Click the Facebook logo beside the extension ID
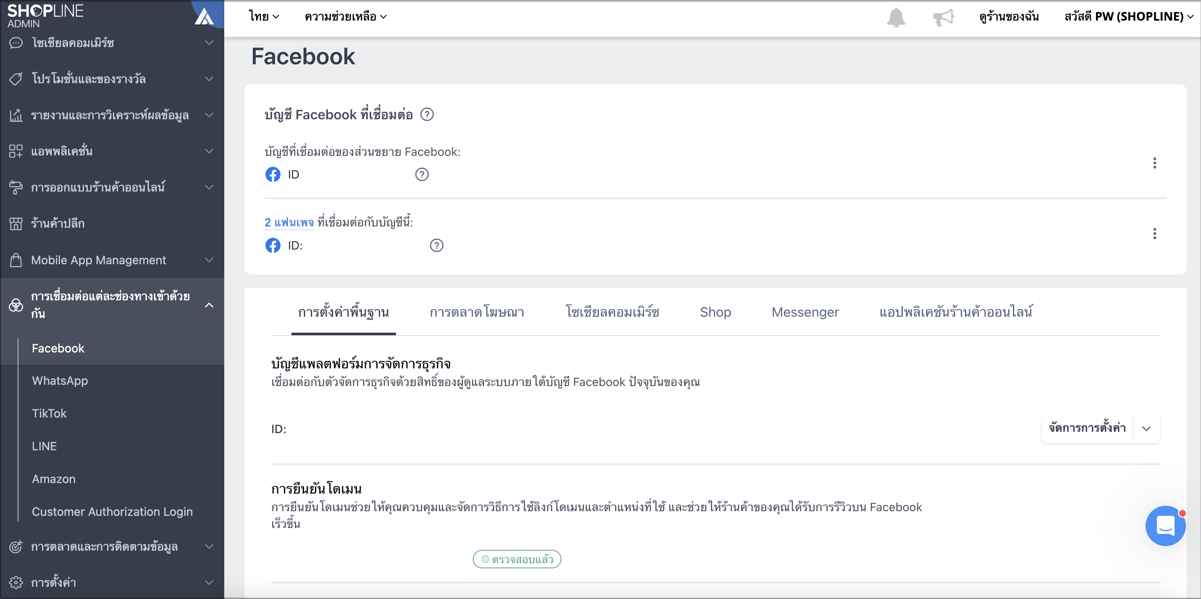Viewport: 1201px width, 599px height. click(x=273, y=174)
